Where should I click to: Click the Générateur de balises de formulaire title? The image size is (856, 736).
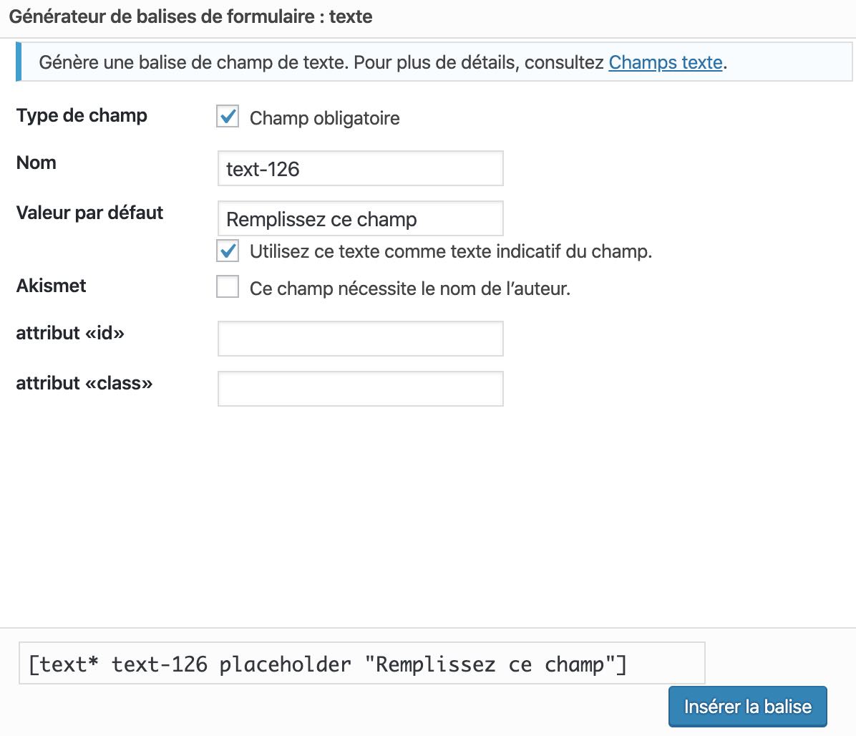pyautogui.click(x=190, y=16)
